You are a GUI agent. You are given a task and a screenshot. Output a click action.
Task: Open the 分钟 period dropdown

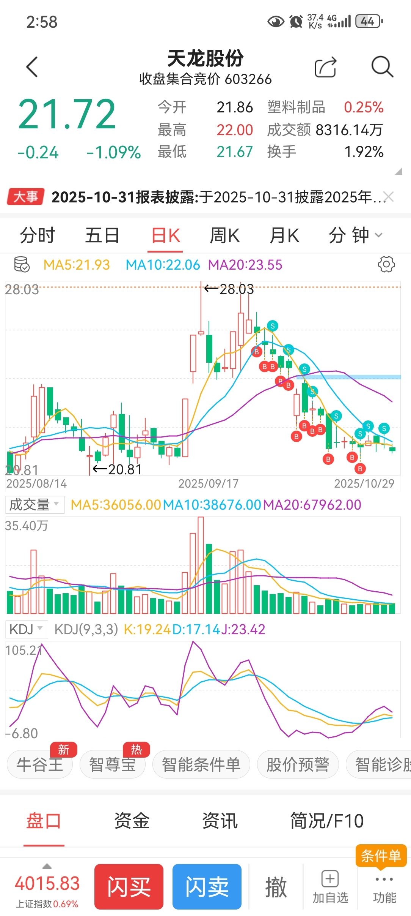click(355, 235)
